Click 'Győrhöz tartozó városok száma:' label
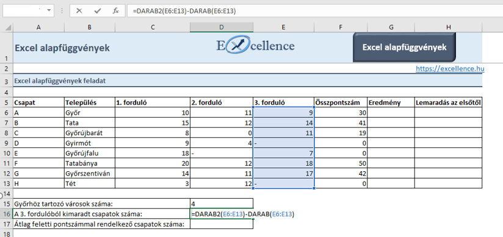Screen dimensions: 503x237 pyautogui.click(x=64, y=203)
